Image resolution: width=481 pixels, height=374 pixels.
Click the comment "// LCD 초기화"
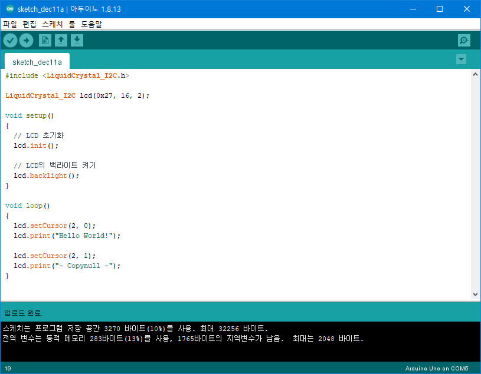pyautogui.click(x=38, y=135)
